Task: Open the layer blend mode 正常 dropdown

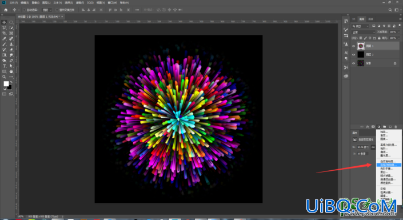Action: pos(364,32)
